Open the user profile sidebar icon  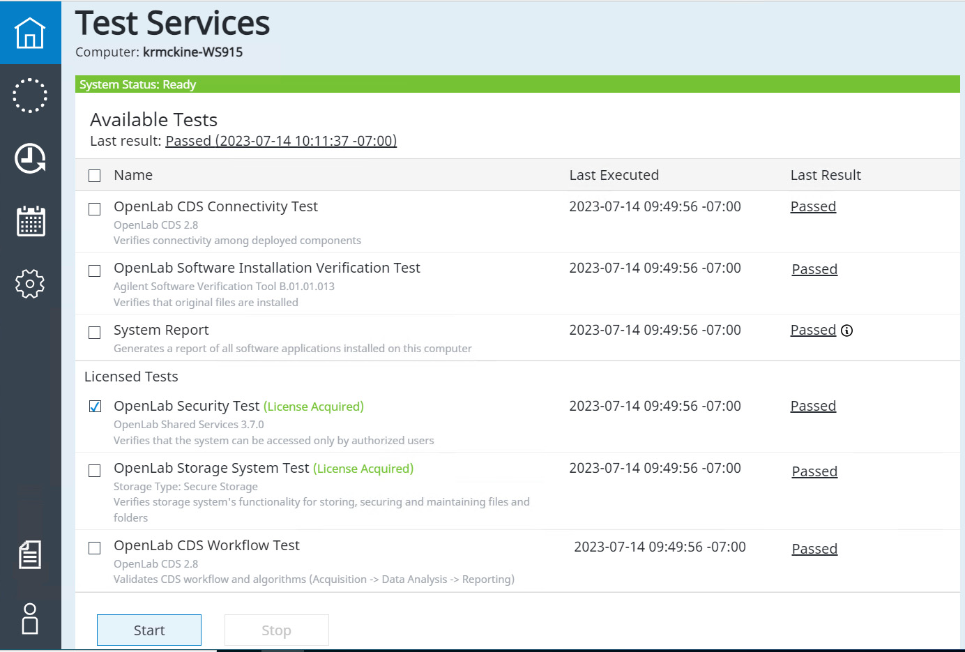coord(30,619)
